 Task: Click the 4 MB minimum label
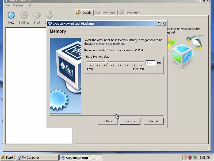point(90,69)
